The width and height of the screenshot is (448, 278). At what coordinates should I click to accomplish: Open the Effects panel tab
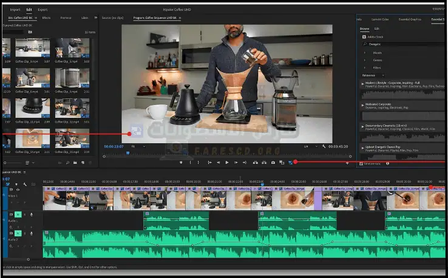46,18
